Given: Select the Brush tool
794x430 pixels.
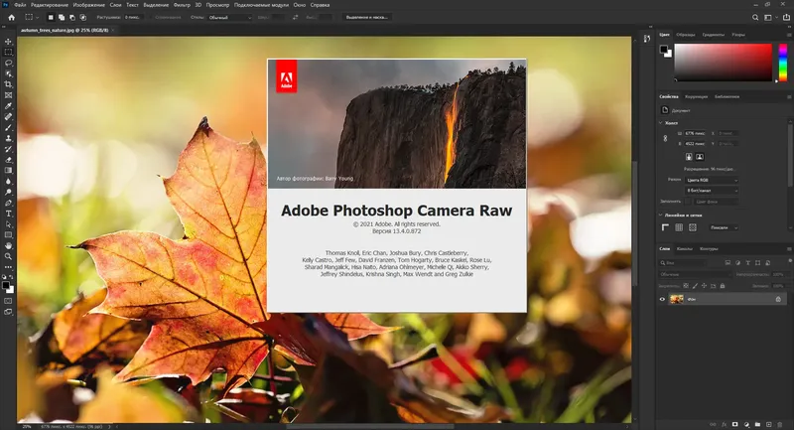Looking at the screenshot, I should pyautogui.click(x=8, y=128).
